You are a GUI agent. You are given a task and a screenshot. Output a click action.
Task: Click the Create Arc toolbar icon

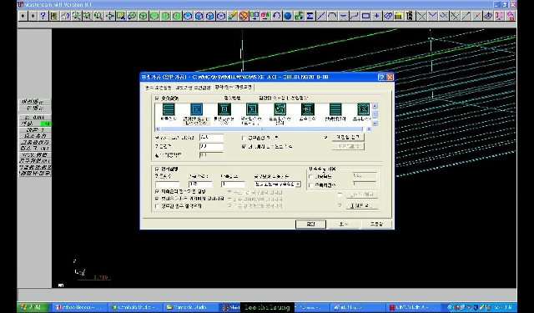[332, 16]
